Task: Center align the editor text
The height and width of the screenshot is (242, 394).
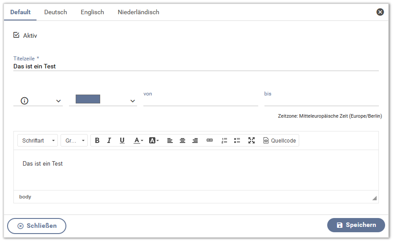Action: 183,140
